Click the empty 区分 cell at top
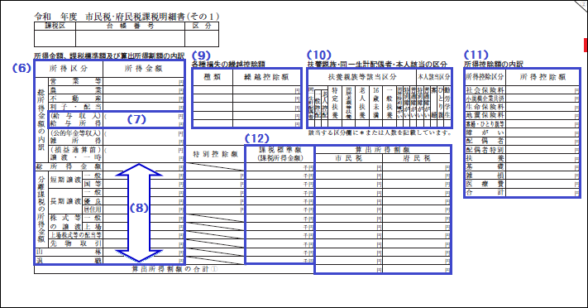The image size is (588, 308). pos(202,38)
